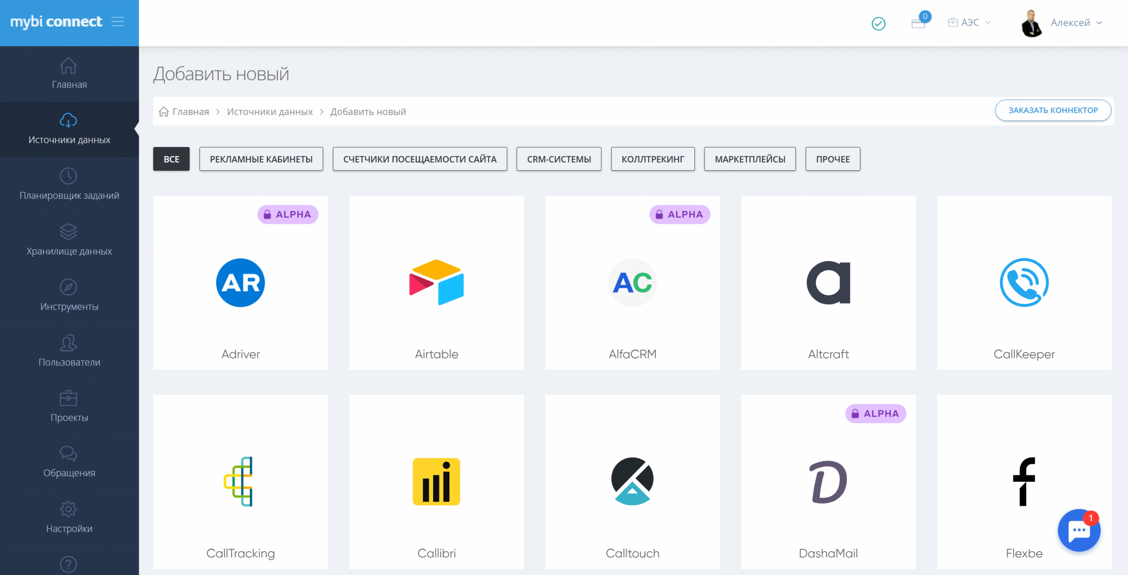This screenshot has width=1128, height=575.
Task: Open Источники данных breadcrumb link
Action: tap(270, 112)
